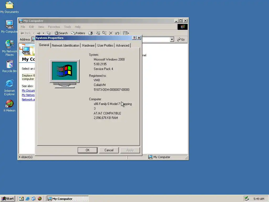Close the System Properties dialog
The height and width of the screenshot is (202, 269).
[x=139, y=38]
